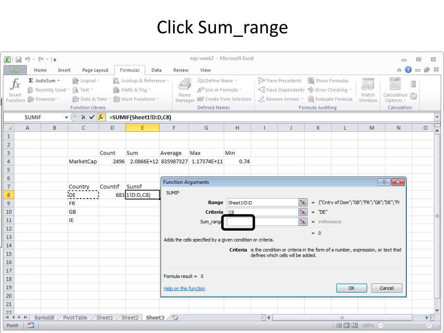Image resolution: width=444 pixels, height=333 pixels.
Task: Collapse dialog using Sum_range reference button
Action: [x=303, y=222]
